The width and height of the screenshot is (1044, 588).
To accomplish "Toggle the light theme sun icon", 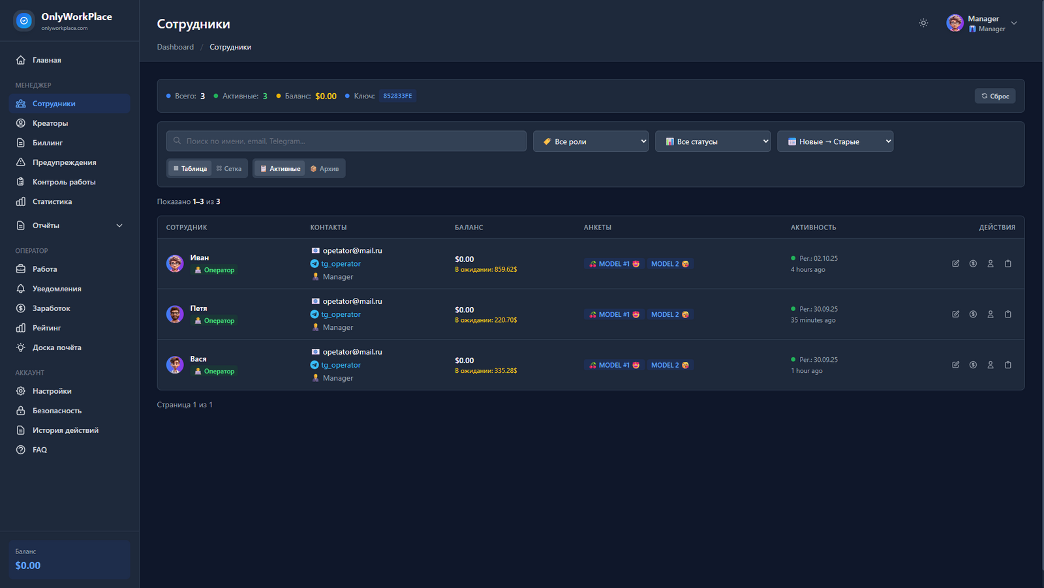I will (923, 23).
